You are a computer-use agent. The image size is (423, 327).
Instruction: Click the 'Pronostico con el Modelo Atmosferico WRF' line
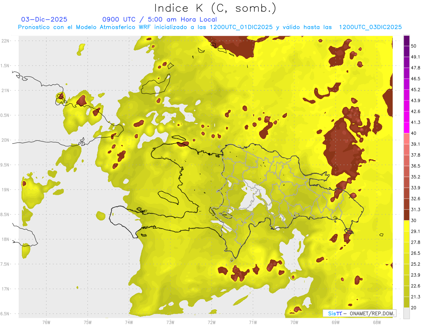pyautogui.click(x=210, y=27)
